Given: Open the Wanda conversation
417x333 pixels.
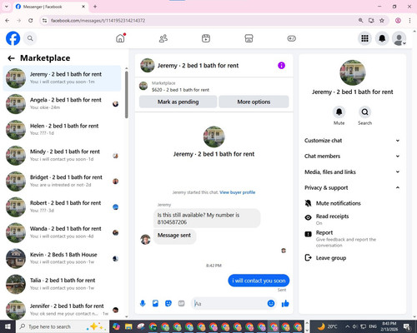Looking at the screenshot, I should [62, 232].
